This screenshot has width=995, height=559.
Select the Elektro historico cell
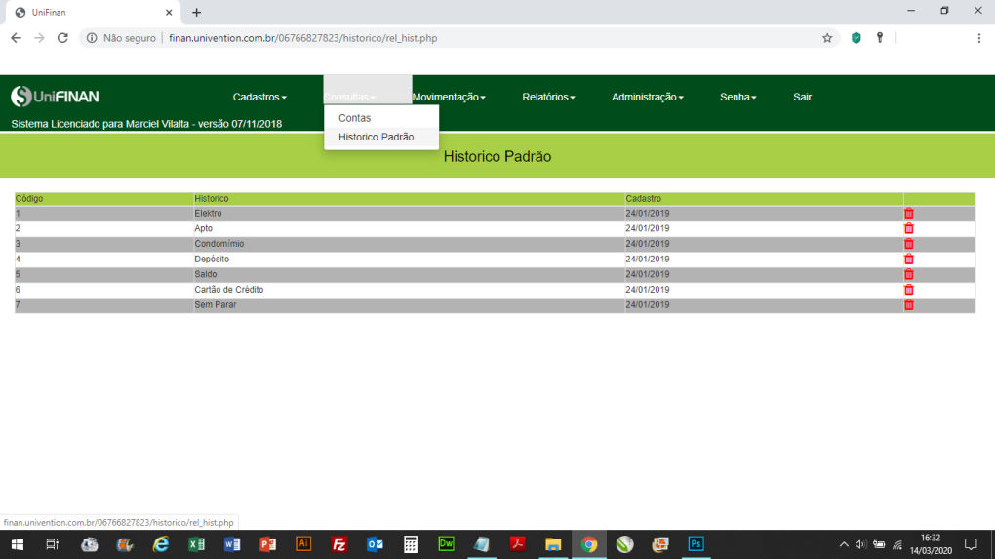[409, 214]
